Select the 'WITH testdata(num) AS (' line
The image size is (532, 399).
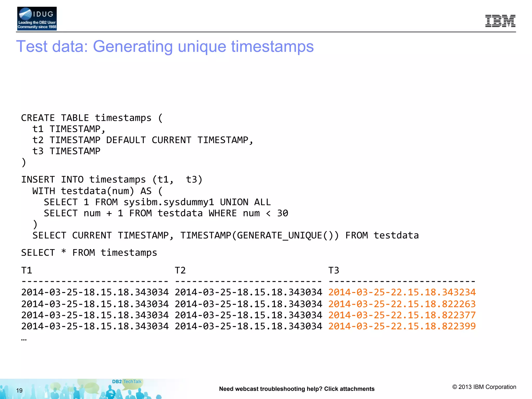[97, 191]
